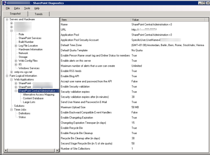Select SharePoint Central Administration v3 tree item
210x155 pixels.
pyautogui.click(x=39, y=91)
